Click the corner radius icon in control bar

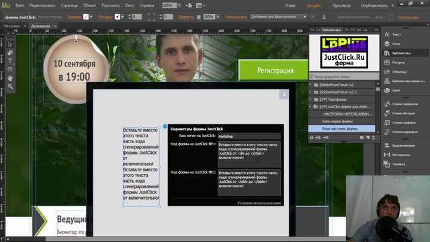151,17
